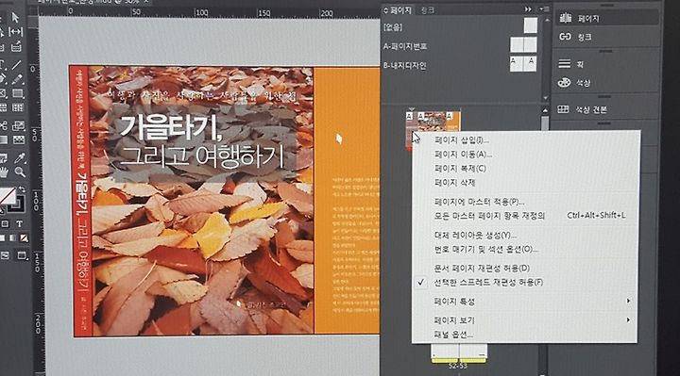Click masters list scroll down arrow
Image resolution: width=680 pixels, height=376 pixels.
pyautogui.click(x=546, y=98)
